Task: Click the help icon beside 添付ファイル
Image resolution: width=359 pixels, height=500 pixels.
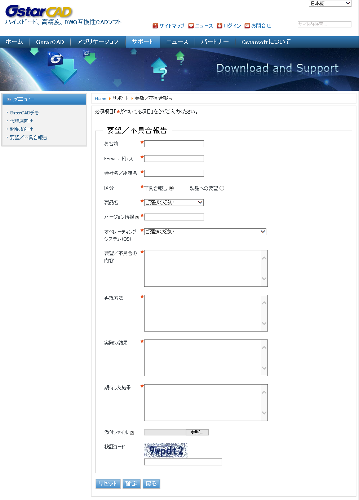Action: [132, 433]
